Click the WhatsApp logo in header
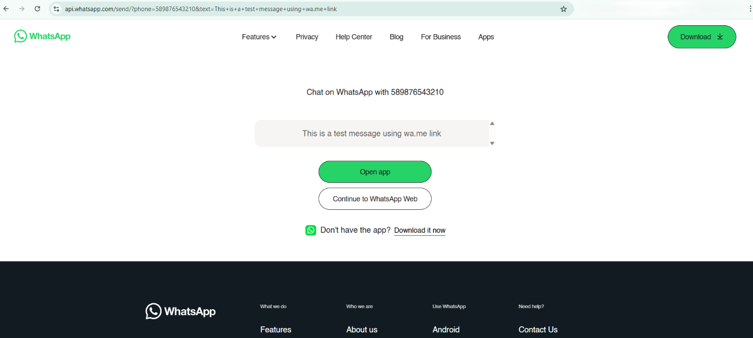 (x=42, y=36)
